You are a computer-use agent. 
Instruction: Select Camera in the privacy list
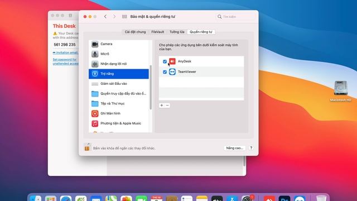[119, 44]
